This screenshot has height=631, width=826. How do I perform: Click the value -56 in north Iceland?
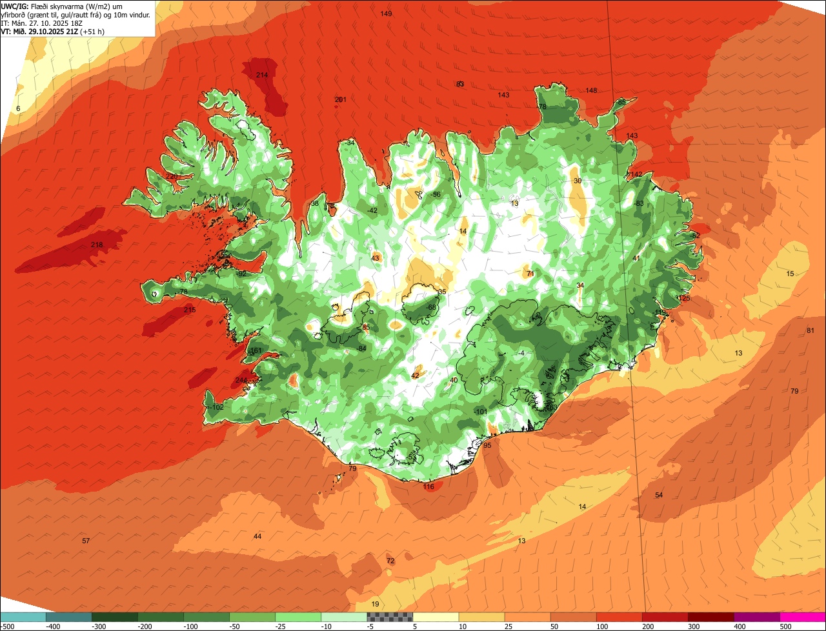[x=436, y=194]
